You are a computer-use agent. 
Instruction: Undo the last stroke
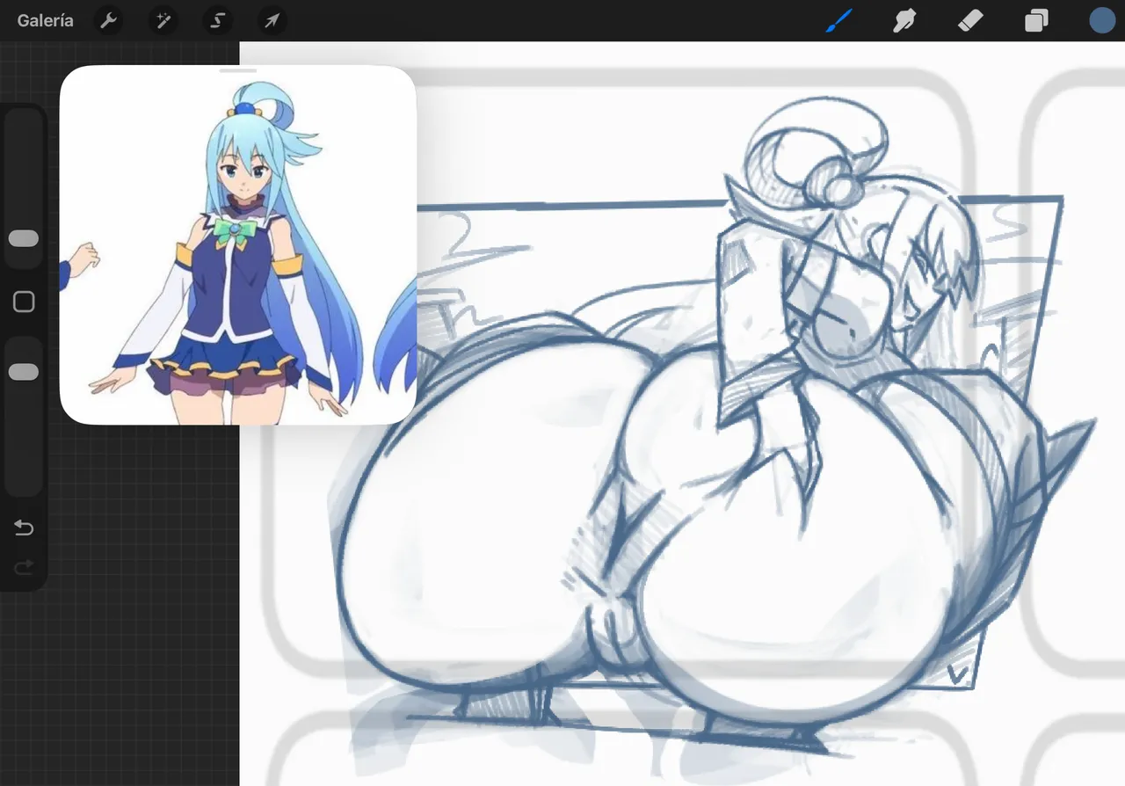coord(24,528)
